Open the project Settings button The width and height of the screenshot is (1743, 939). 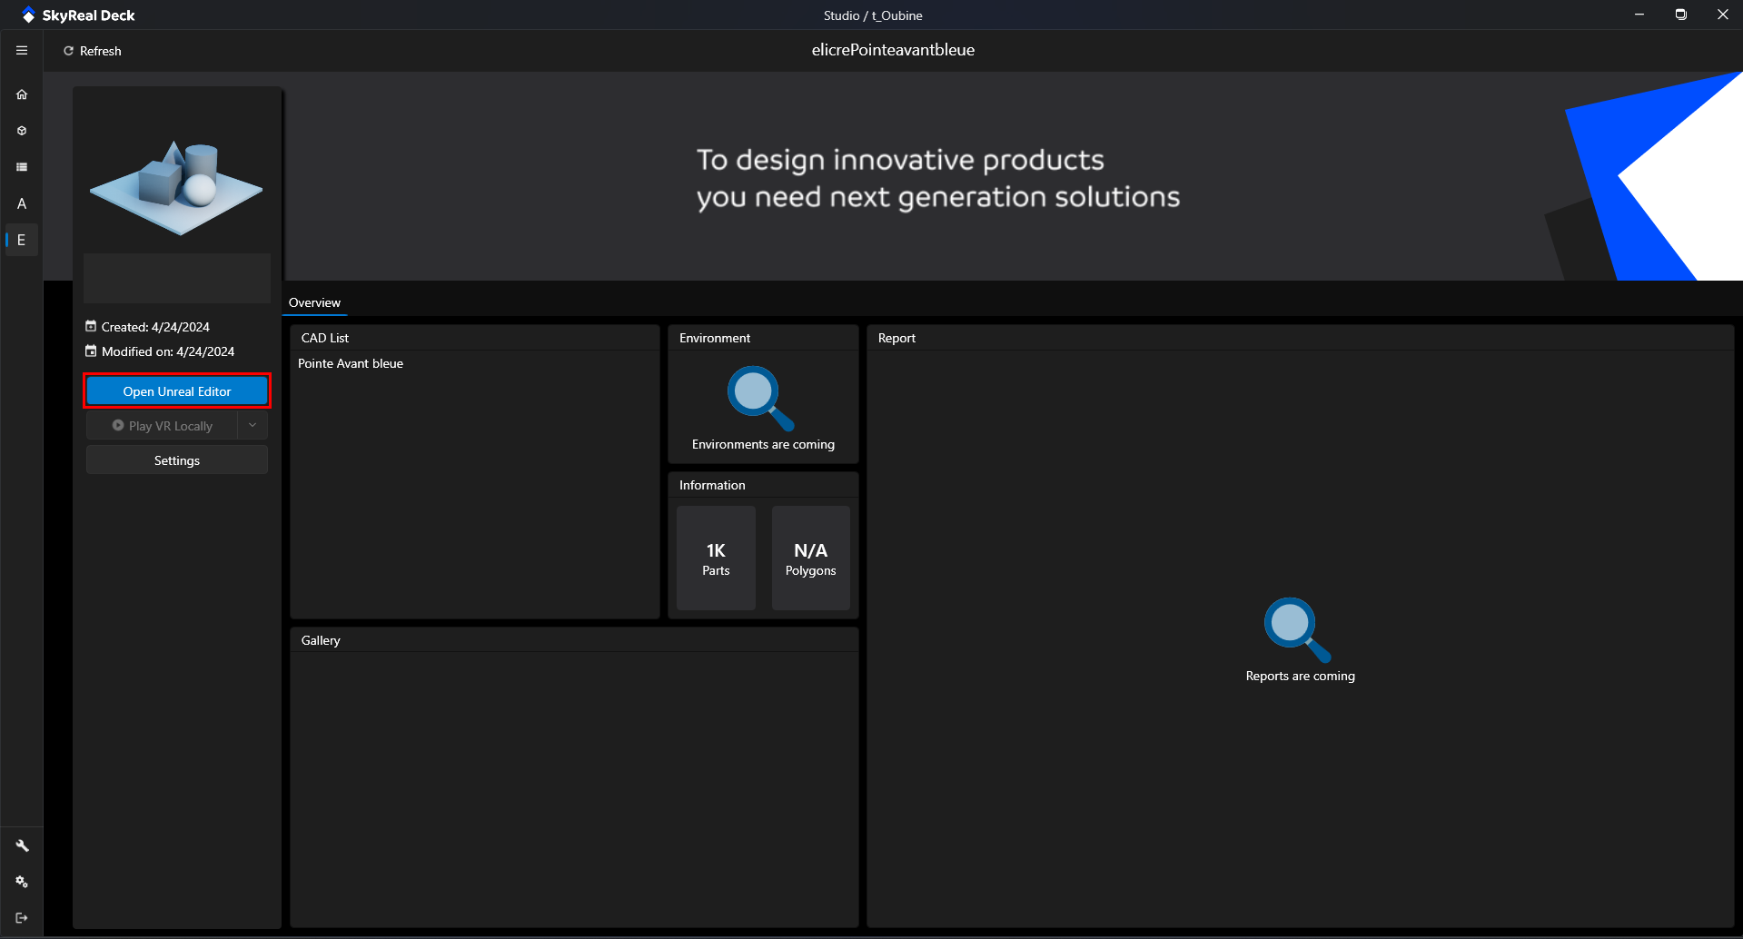click(177, 460)
